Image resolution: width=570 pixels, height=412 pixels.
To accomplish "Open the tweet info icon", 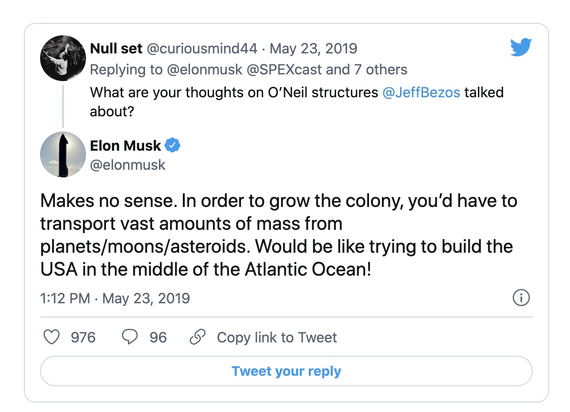I will point(521,299).
